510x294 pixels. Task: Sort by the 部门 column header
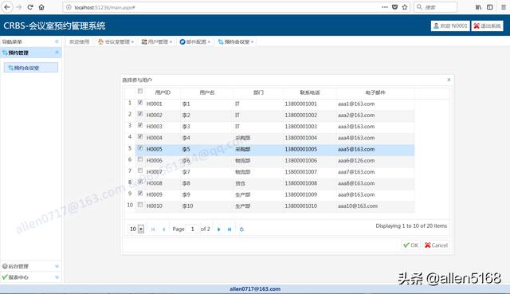coord(258,92)
